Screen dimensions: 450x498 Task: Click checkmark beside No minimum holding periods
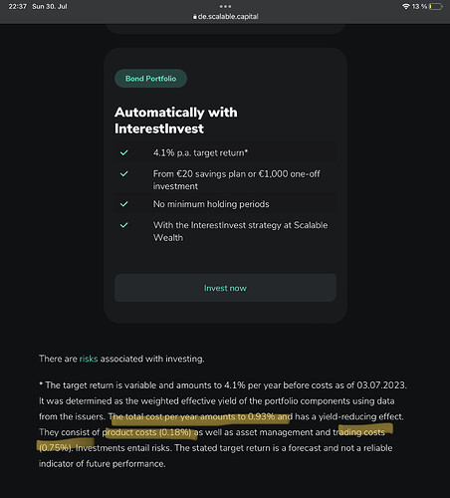point(124,204)
